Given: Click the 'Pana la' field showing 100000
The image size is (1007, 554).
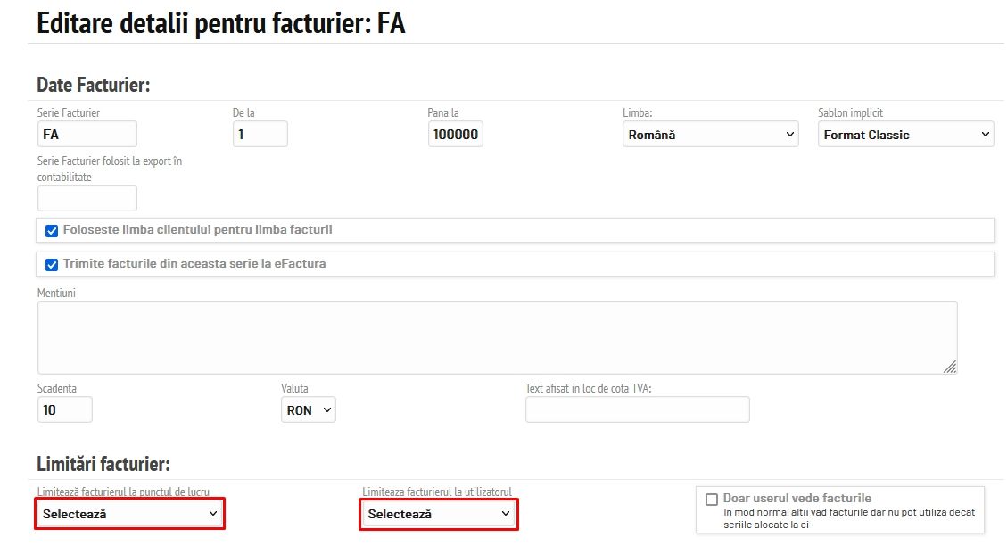Looking at the screenshot, I should [455, 135].
